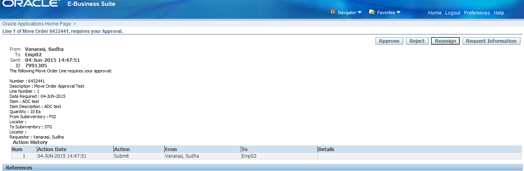Click Requestor : Vanarasi, Sudha line

[x=36, y=137]
